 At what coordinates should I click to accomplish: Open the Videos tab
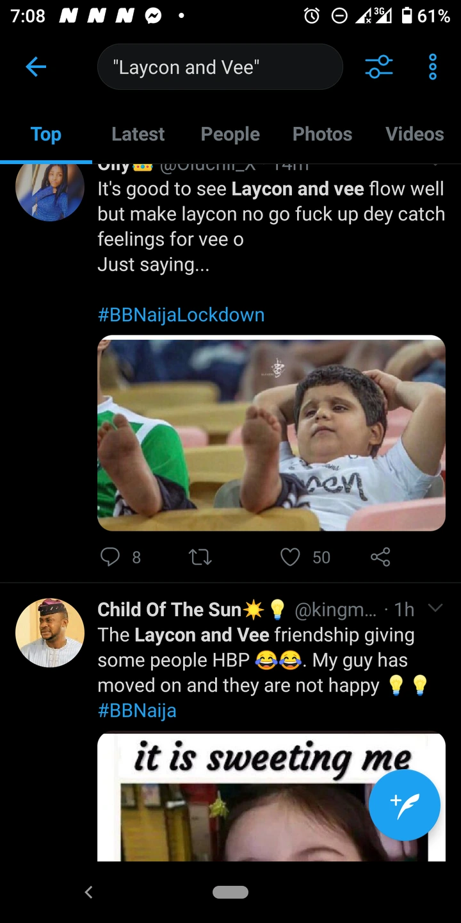pos(415,134)
